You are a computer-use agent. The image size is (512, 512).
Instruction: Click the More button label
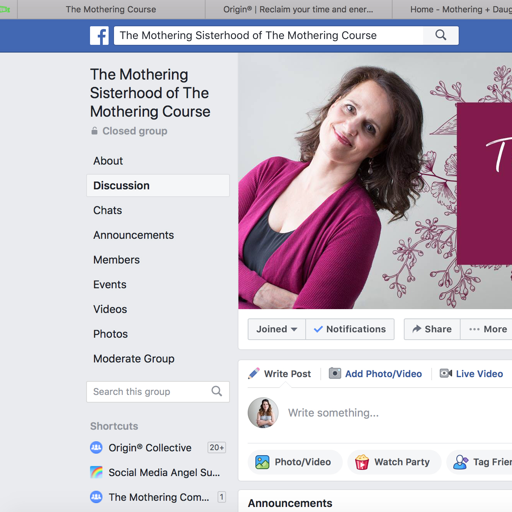click(x=495, y=329)
